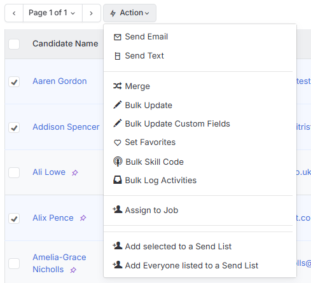Open the Action dropdown button
The image size is (311, 283).
pyautogui.click(x=130, y=13)
